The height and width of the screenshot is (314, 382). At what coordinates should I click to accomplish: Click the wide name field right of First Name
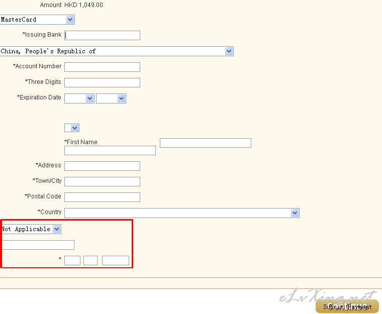tap(206, 143)
